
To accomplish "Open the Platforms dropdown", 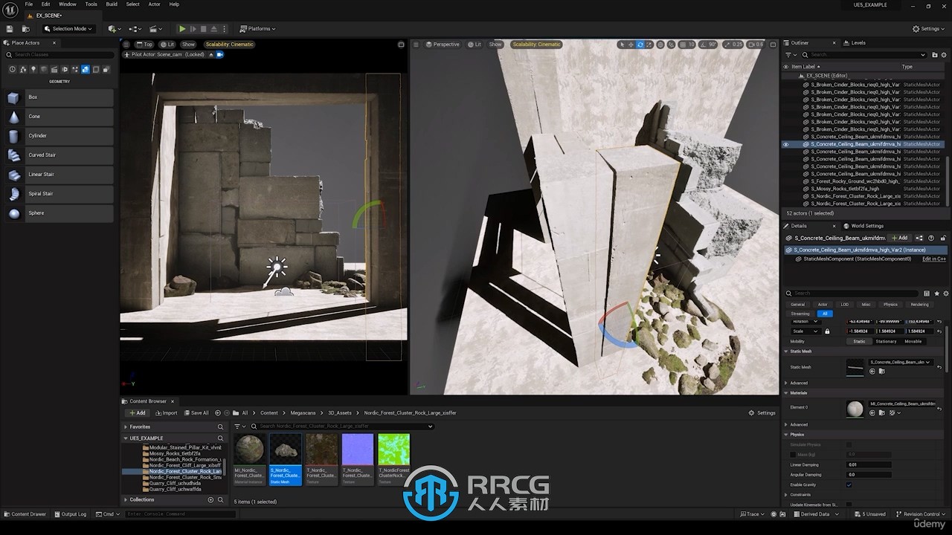I will [257, 29].
